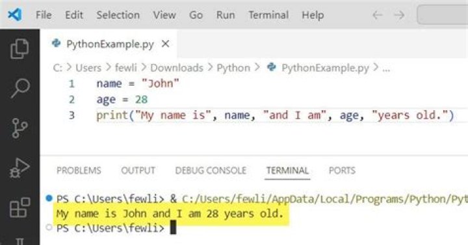Click the print keyword on line 3
Image resolution: width=468 pixels, height=245 pixels.
click(112, 115)
